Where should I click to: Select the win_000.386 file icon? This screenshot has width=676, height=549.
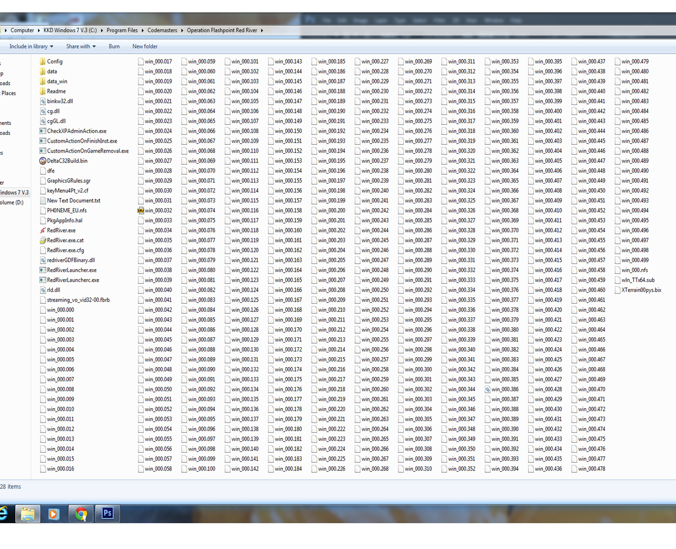coord(487,389)
